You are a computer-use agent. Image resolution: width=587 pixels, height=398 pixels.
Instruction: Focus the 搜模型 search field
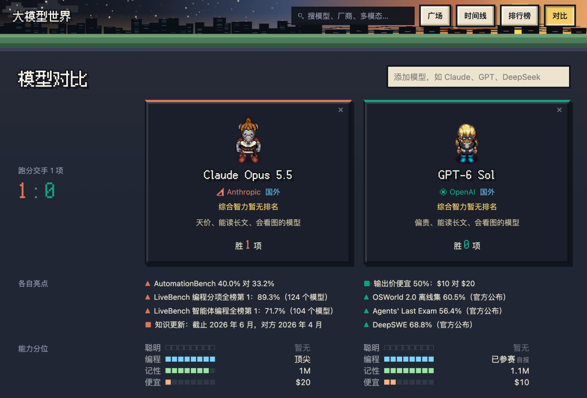(353, 16)
